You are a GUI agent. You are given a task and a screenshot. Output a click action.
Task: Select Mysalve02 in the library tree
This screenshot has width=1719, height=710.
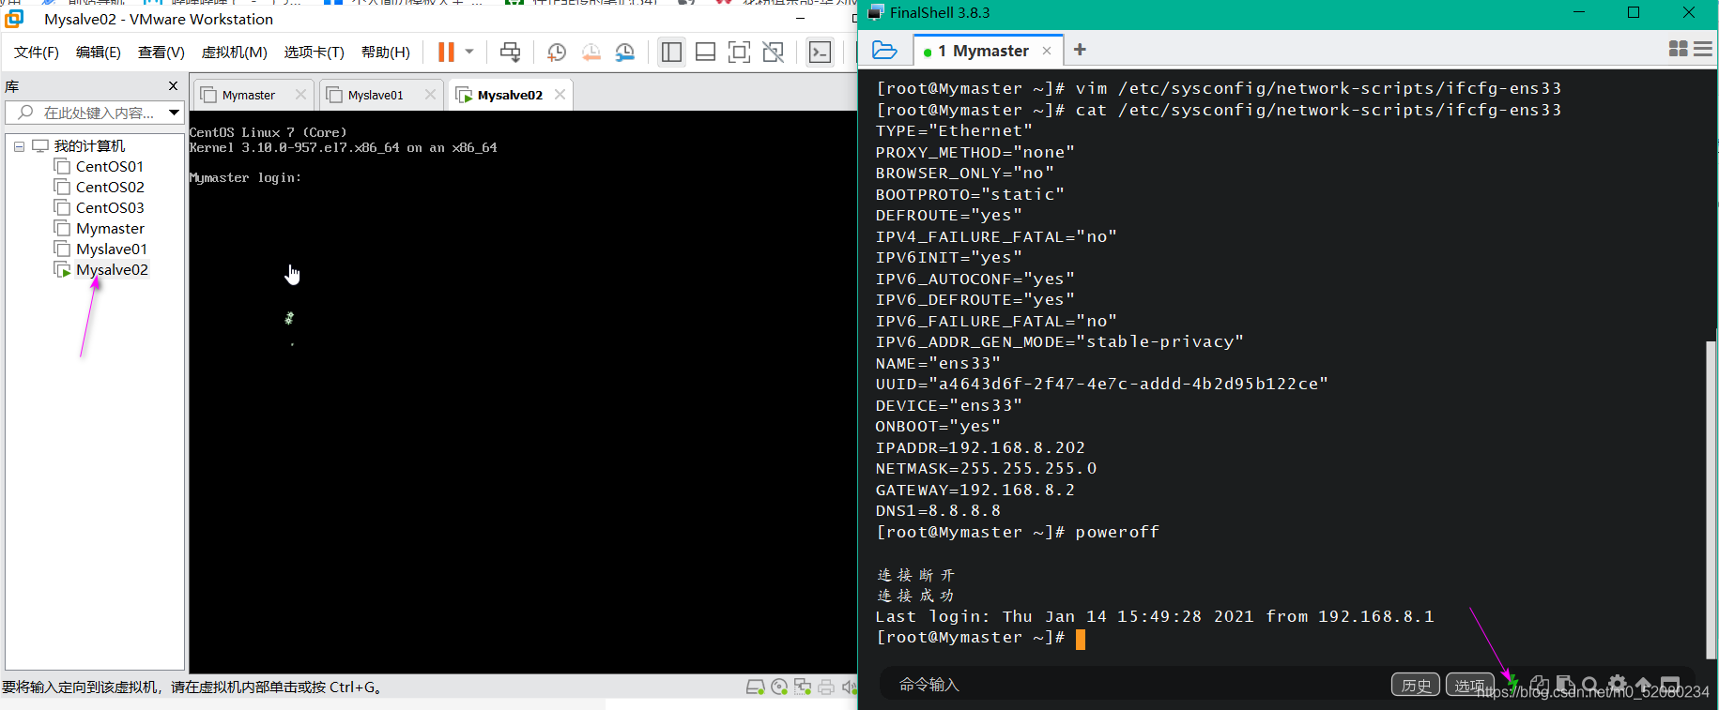tap(112, 270)
